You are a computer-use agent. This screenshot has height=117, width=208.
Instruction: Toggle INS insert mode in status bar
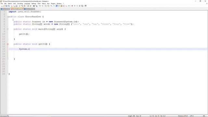pos(204,116)
